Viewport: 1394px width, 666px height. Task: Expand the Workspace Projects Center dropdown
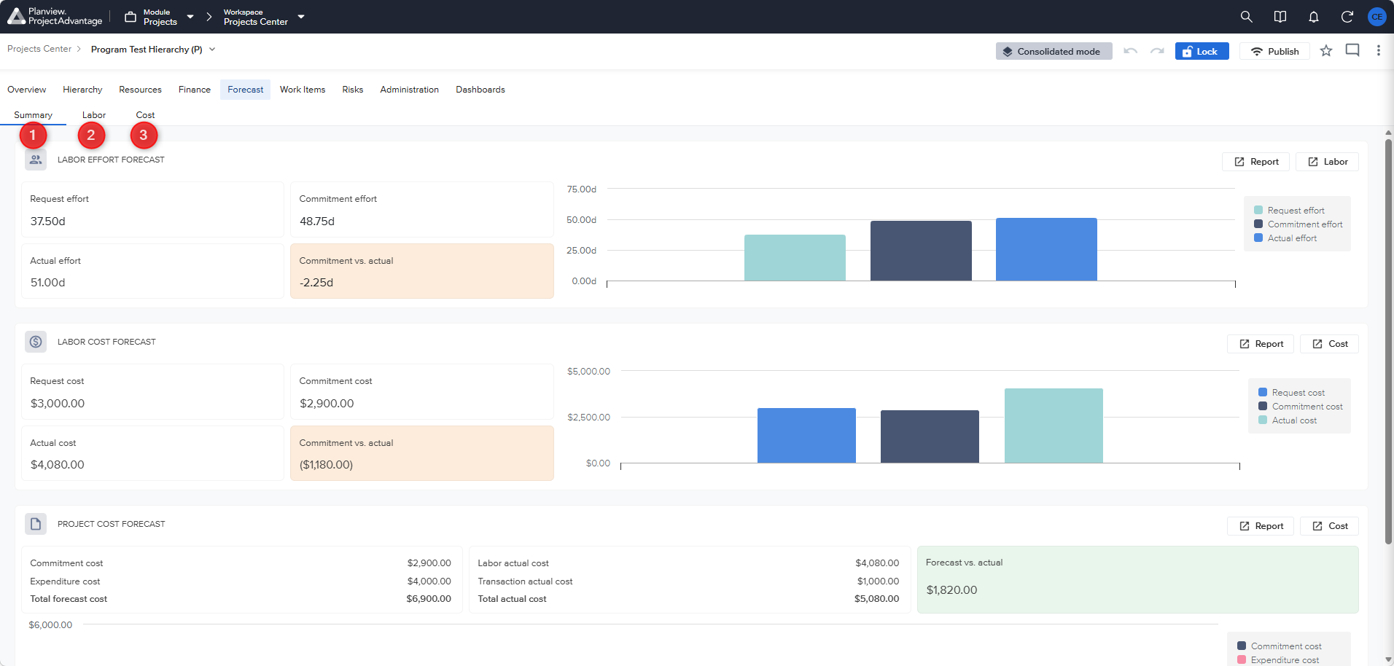[x=301, y=17]
